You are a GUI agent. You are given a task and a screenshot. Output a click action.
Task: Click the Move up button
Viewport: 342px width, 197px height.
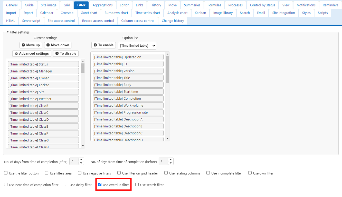click(31, 45)
